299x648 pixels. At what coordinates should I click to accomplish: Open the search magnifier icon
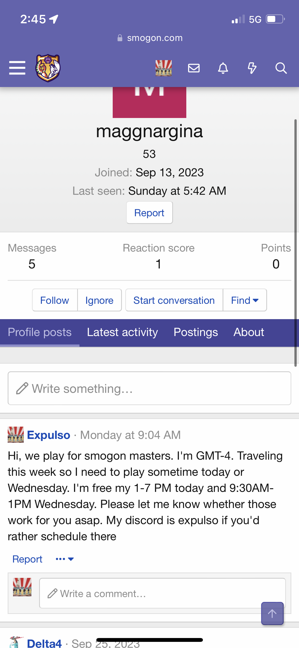click(x=281, y=68)
